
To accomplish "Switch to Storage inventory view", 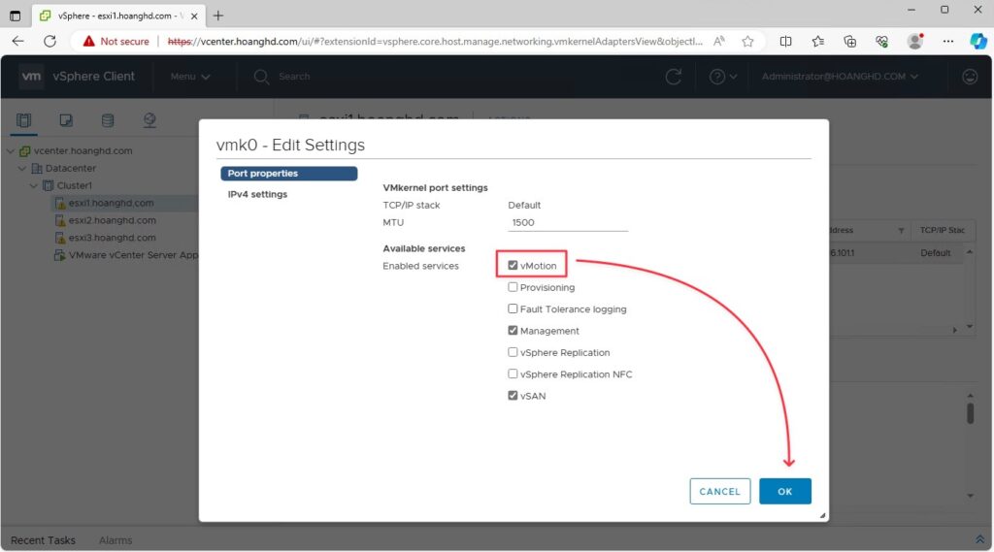I will [108, 119].
